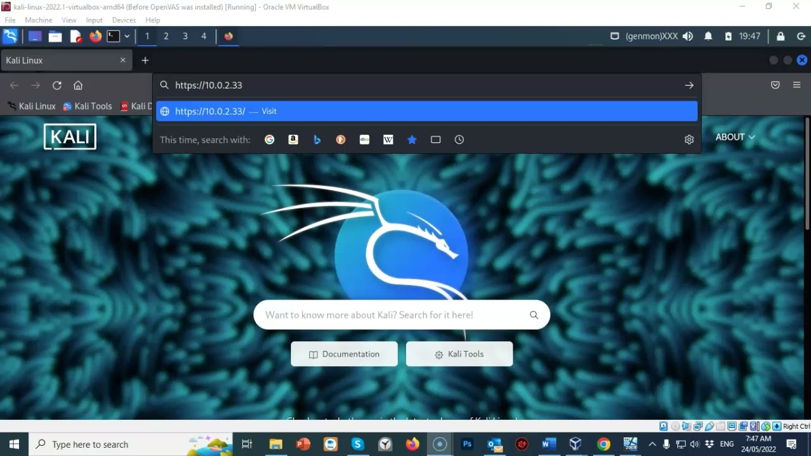Show hidden icons in Windows tray
This screenshot has width=811, height=456.
pos(652,444)
